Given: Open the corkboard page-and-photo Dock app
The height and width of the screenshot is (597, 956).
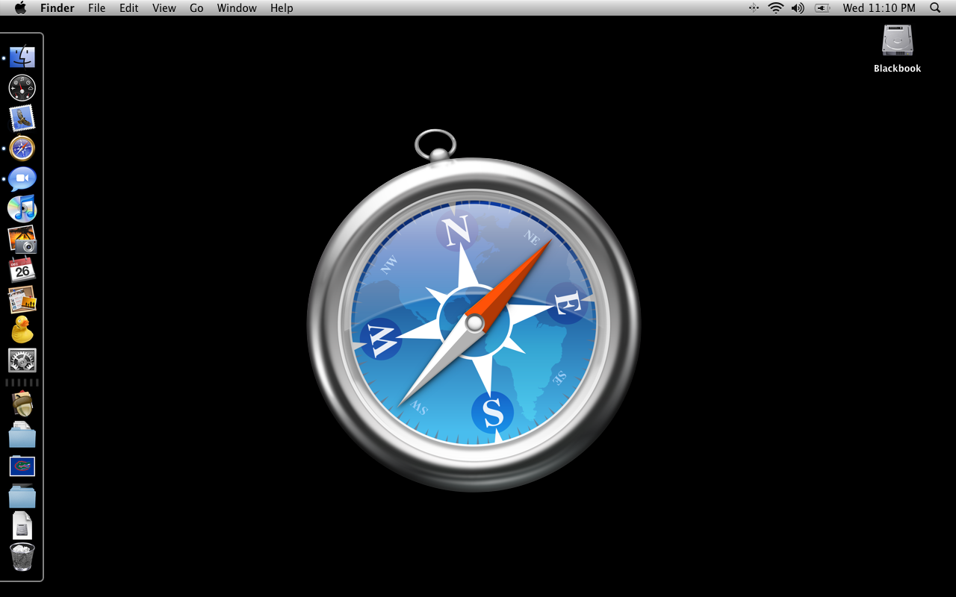Looking at the screenshot, I should (22, 300).
